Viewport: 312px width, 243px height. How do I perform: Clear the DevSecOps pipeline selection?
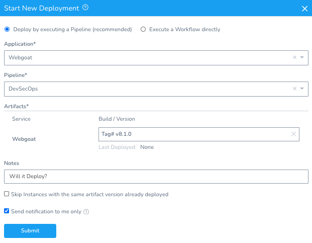click(x=295, y=89)
